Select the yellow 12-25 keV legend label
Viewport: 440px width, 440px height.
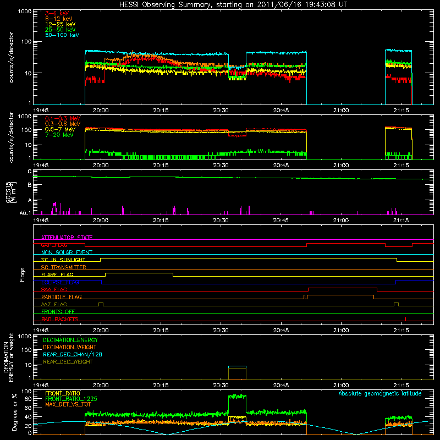click(x=61, y=24)
